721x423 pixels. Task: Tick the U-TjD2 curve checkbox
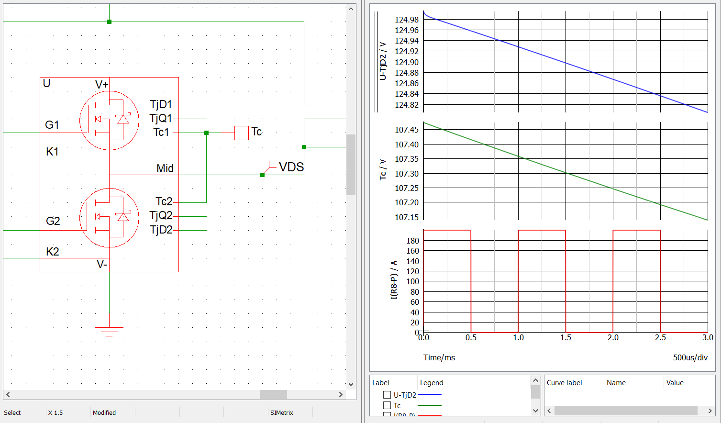click(x=387, y=395)
